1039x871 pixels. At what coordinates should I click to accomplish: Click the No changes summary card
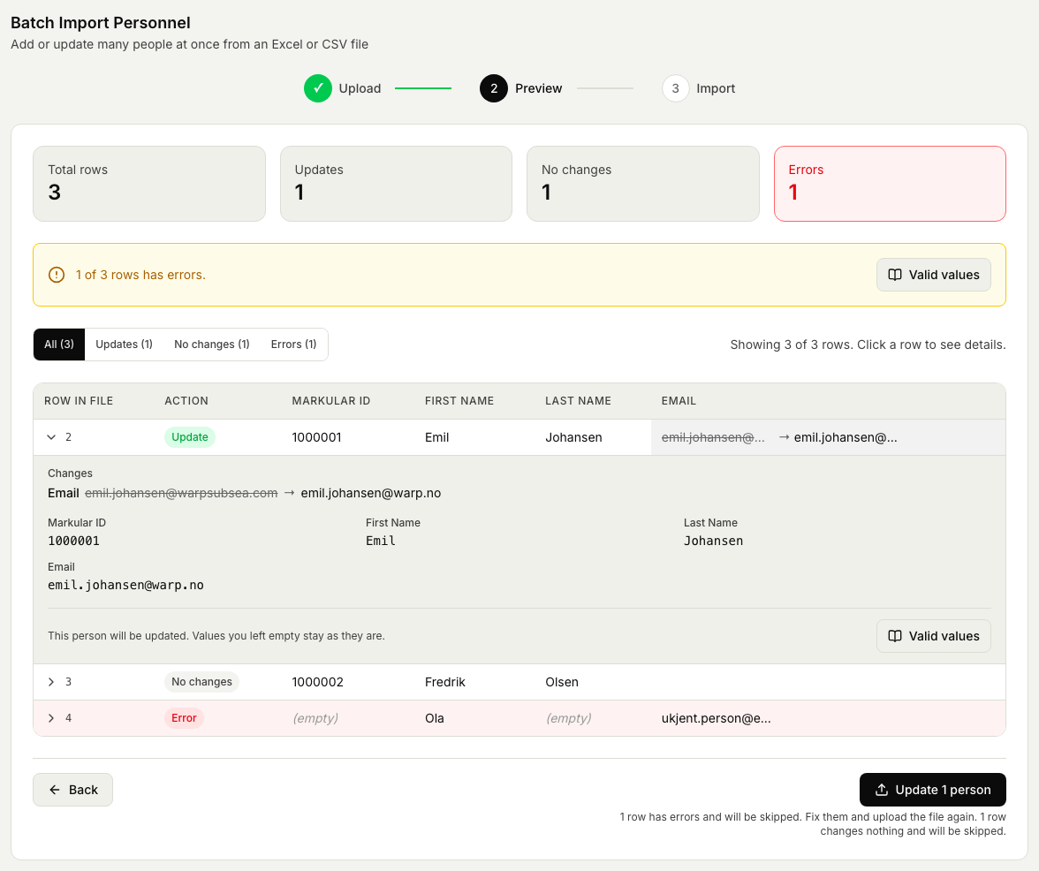coord(643,184)
